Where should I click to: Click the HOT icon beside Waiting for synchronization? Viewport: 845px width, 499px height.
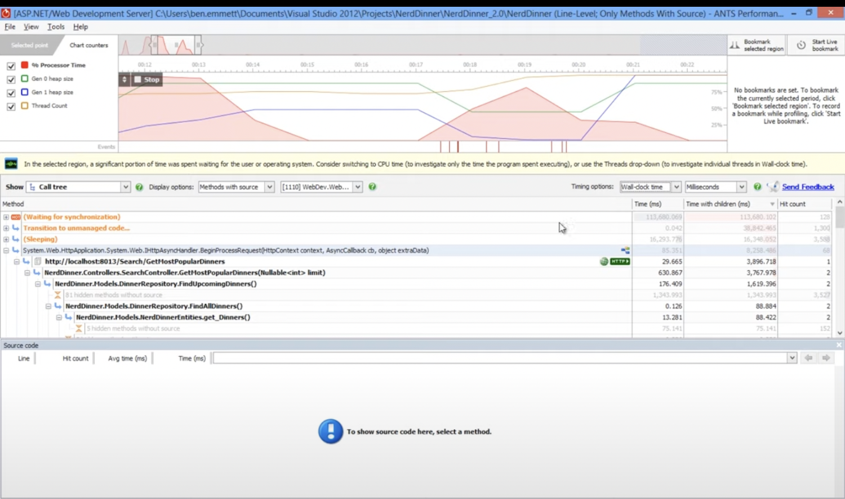point(16,217)
